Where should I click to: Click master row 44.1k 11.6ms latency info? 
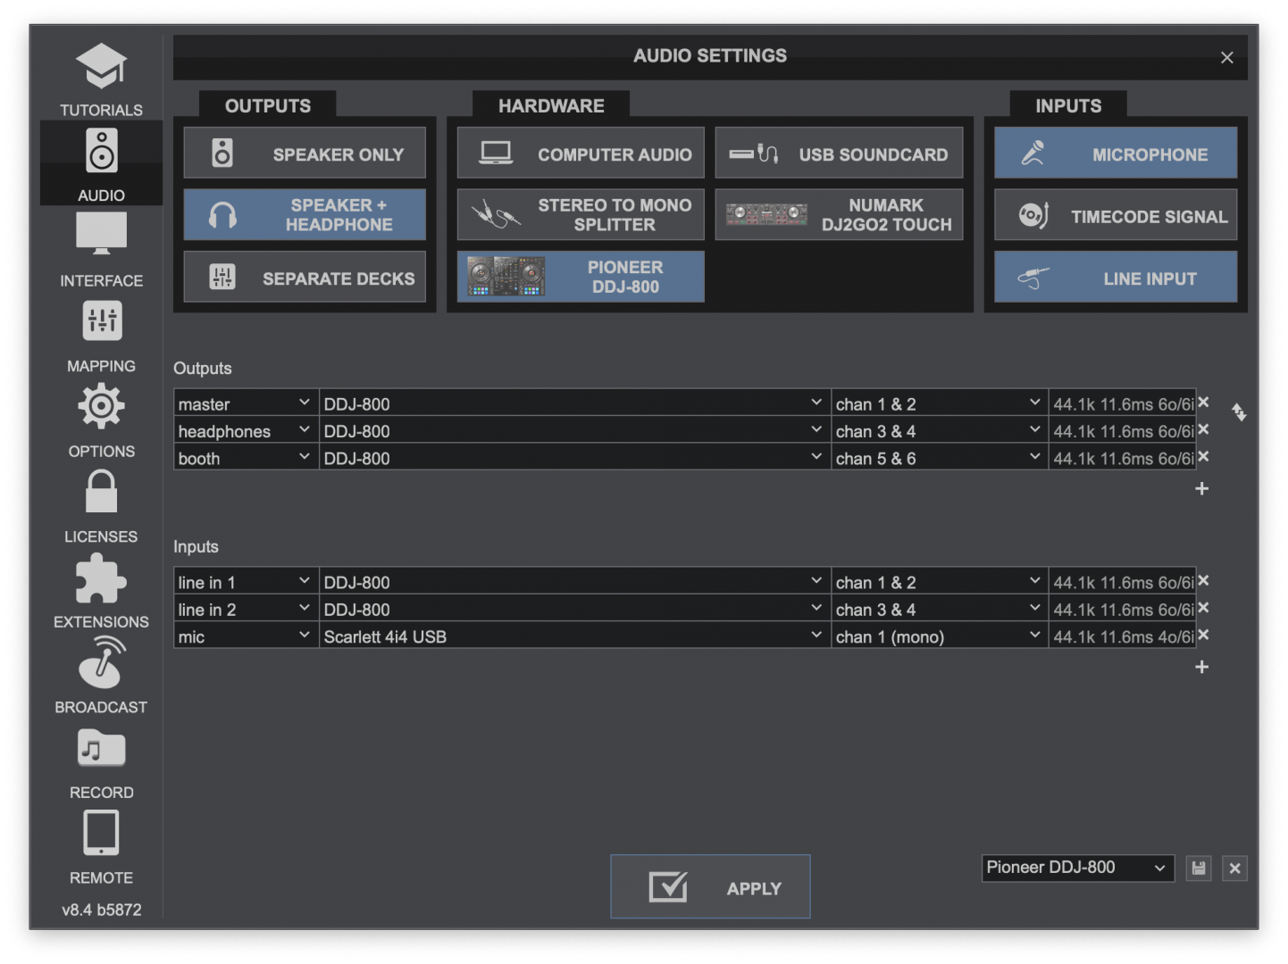pos(1122,403)
